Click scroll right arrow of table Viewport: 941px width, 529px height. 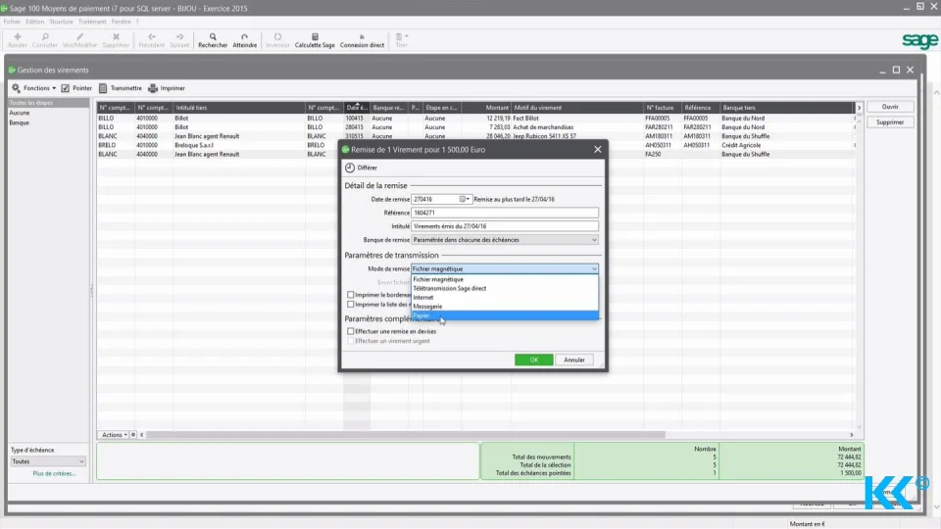(x=852, y=435)
